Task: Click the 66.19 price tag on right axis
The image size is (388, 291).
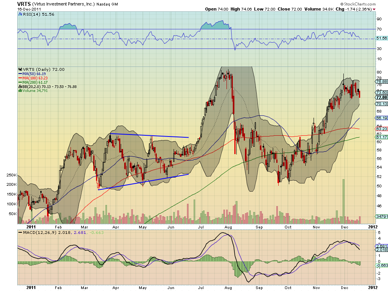Action: pyautogui.click(x=382, y=118)
